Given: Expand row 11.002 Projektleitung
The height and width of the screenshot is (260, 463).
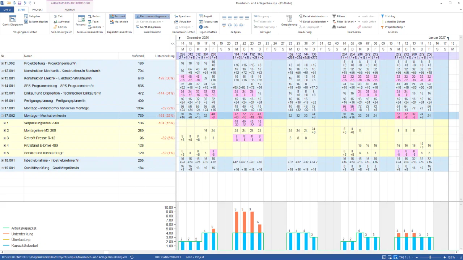Looking at the screenshot, I should coord(2,64).
